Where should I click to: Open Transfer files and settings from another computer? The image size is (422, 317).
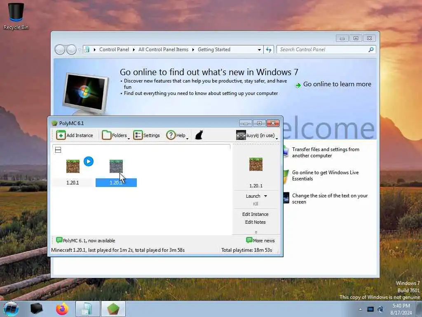(326, 152)
